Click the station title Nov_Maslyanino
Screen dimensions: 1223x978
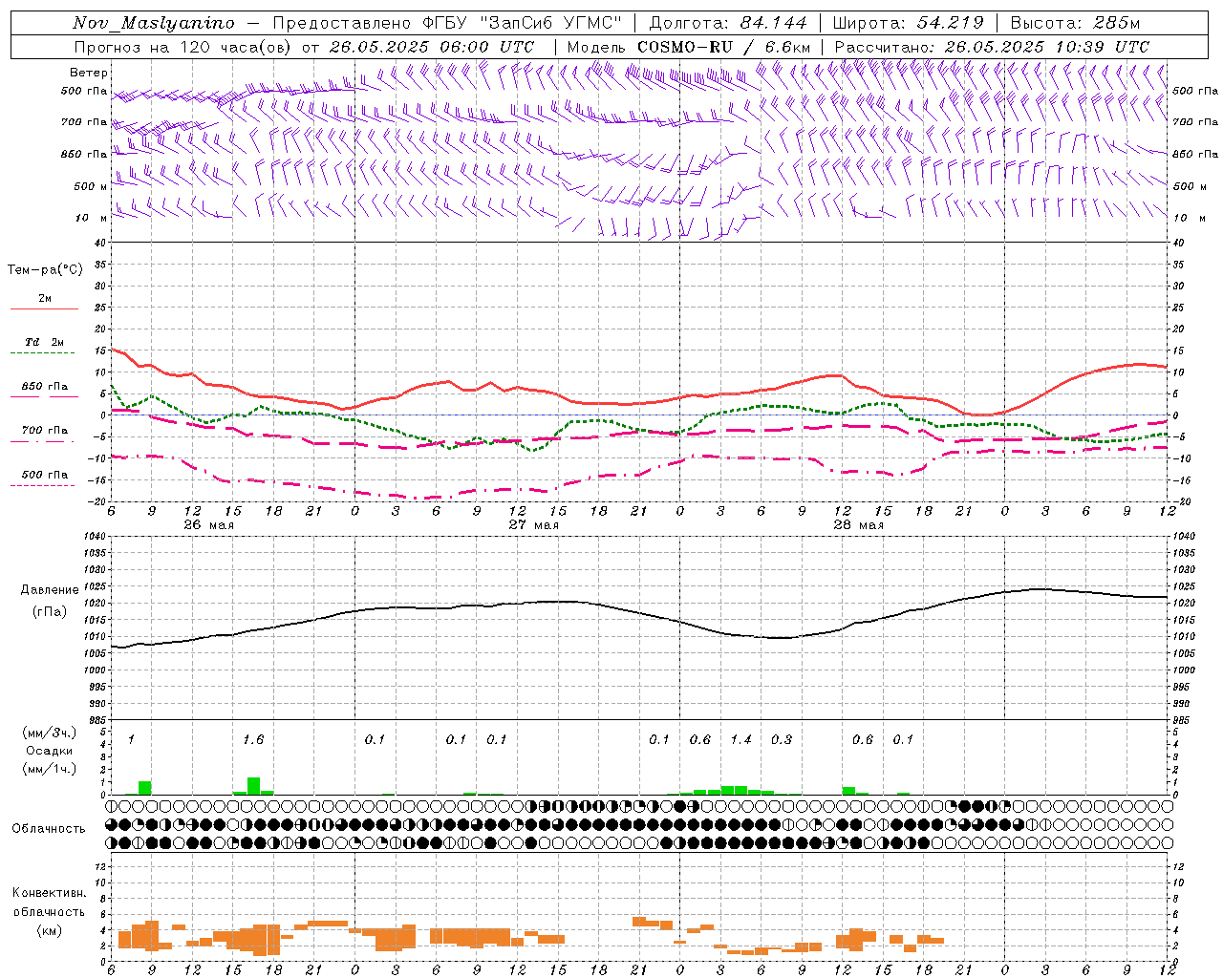point(153,23)
